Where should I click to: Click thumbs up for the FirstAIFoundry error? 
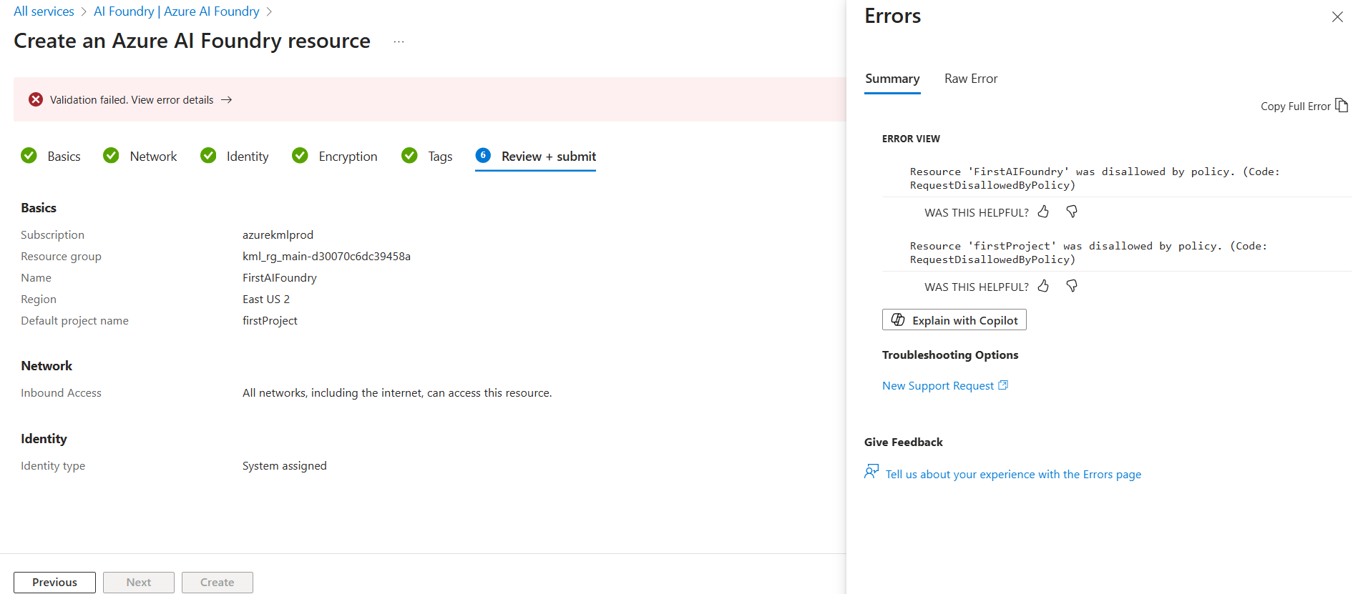tap(1043, 212)
